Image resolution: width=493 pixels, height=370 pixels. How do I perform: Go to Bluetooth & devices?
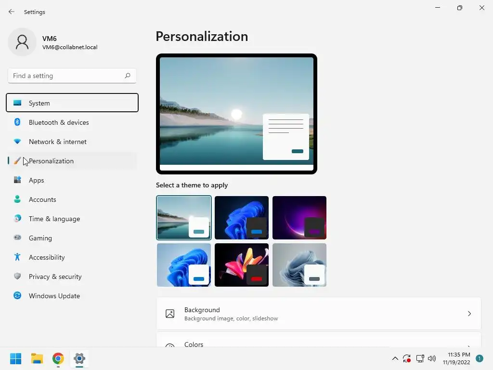pos(72,122)
